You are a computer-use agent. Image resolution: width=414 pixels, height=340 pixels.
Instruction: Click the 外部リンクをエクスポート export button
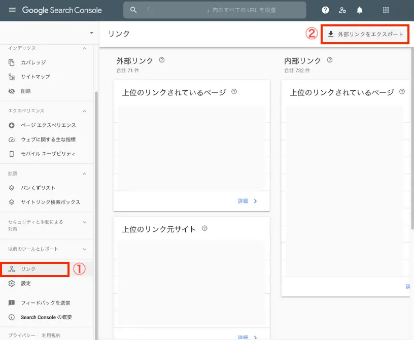click(x=365, y=34)
